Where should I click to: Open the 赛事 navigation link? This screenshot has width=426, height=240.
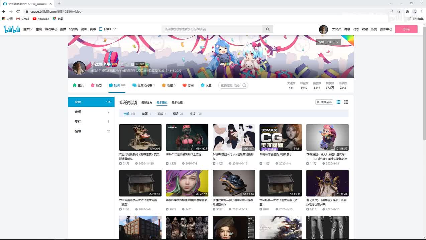point(93,29)
